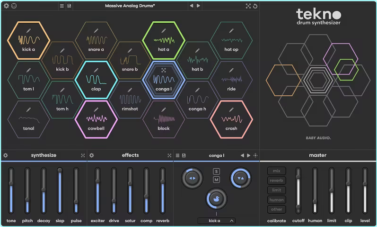This screenshot has width=377, height=227.
Task: Load previous conga l drum preset
Action: (x=242, y=155)
